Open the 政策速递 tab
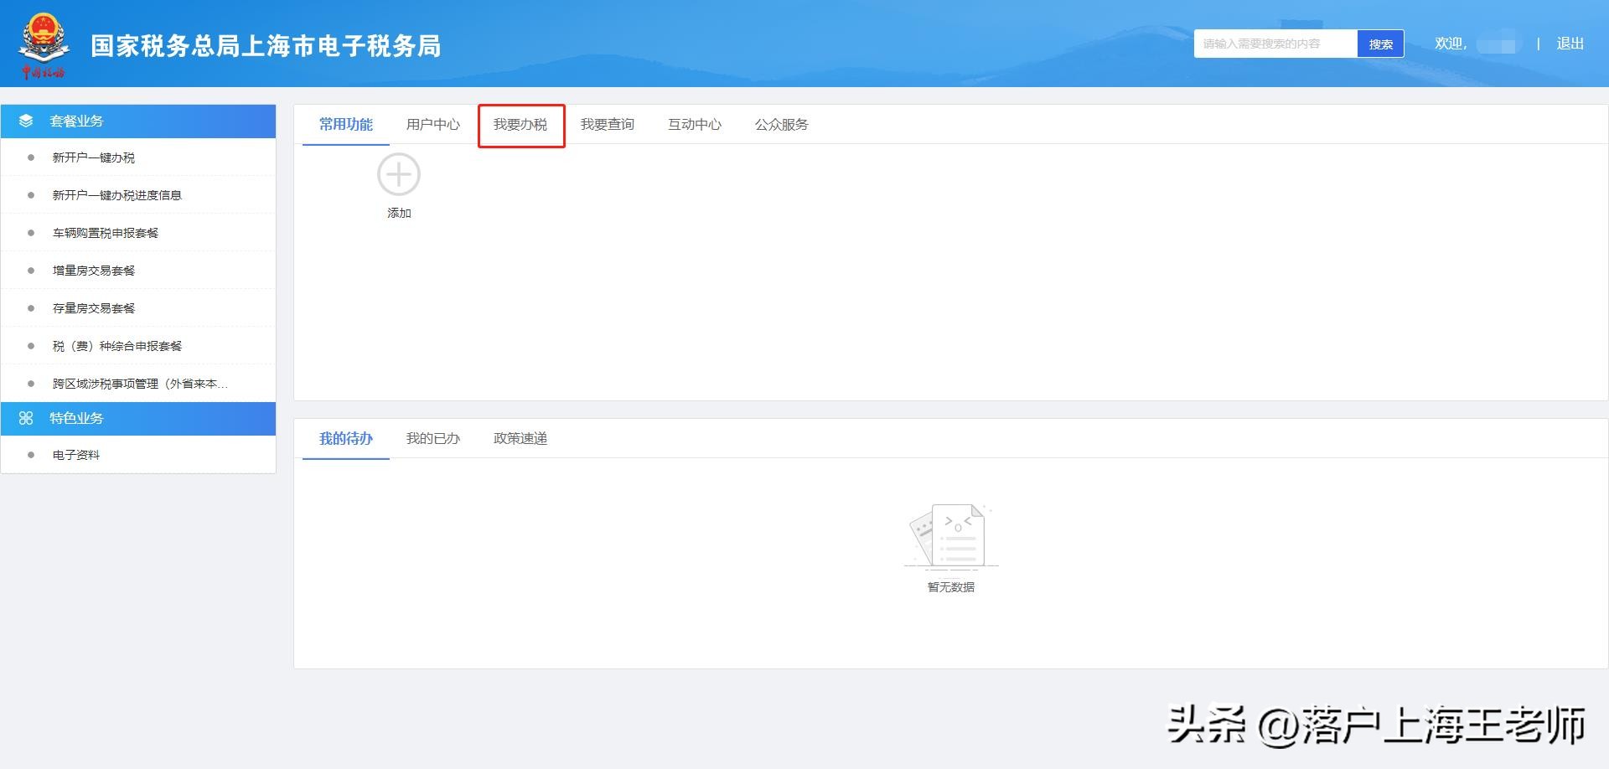Image resolution: width=1609 pixels, height=769 pixels. click(519, 438)
